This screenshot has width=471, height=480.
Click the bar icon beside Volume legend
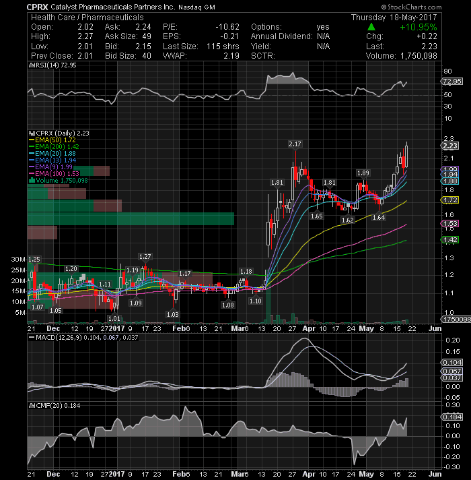[x=32, y=180]
